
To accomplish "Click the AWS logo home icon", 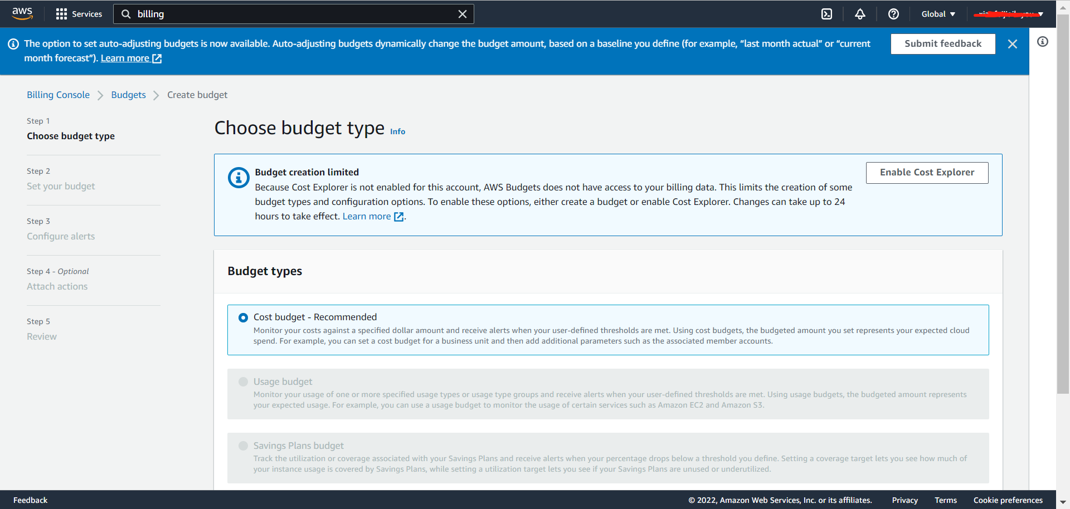I will [22, 13].
